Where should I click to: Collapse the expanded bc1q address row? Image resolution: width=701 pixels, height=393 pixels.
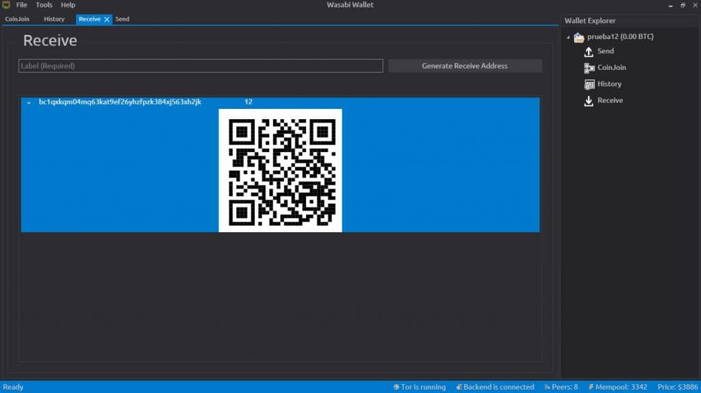[29, 103]
